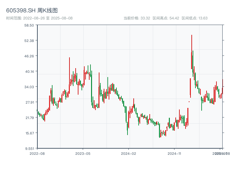The width and height of the screenshot is (247, 185).
Task: Click the x-axis label 2024-11
Action: pyautogui.click(x=174, y=154)
